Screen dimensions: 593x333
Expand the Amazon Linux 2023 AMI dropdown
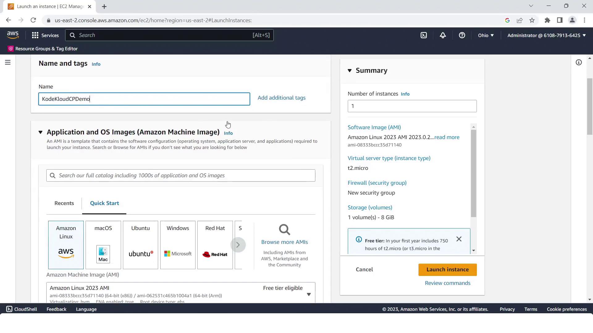(309, 294)
